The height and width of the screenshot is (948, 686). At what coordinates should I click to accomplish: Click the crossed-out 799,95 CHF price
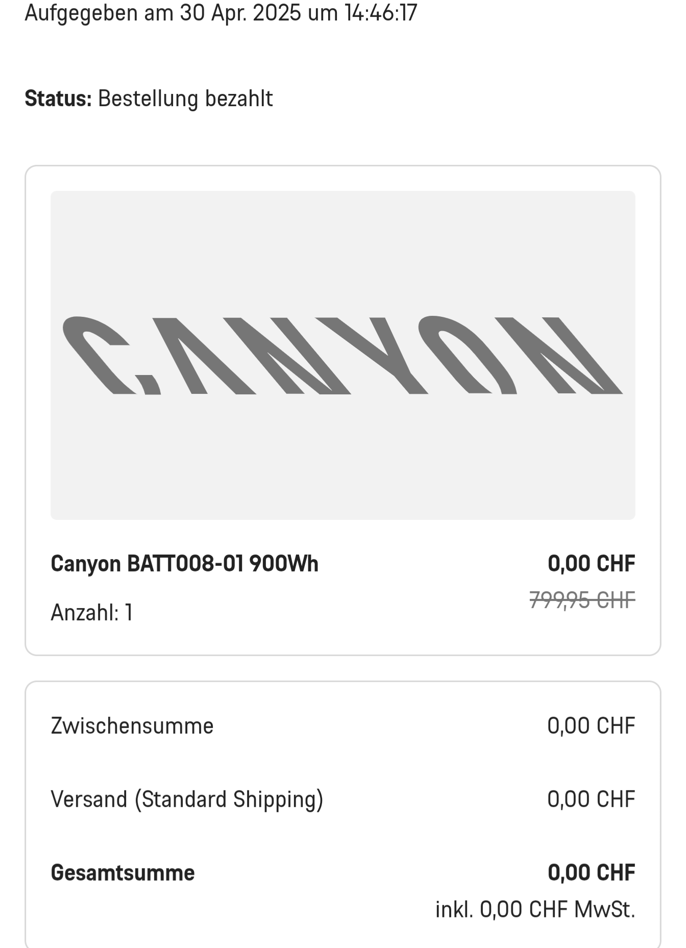[582, 600]
